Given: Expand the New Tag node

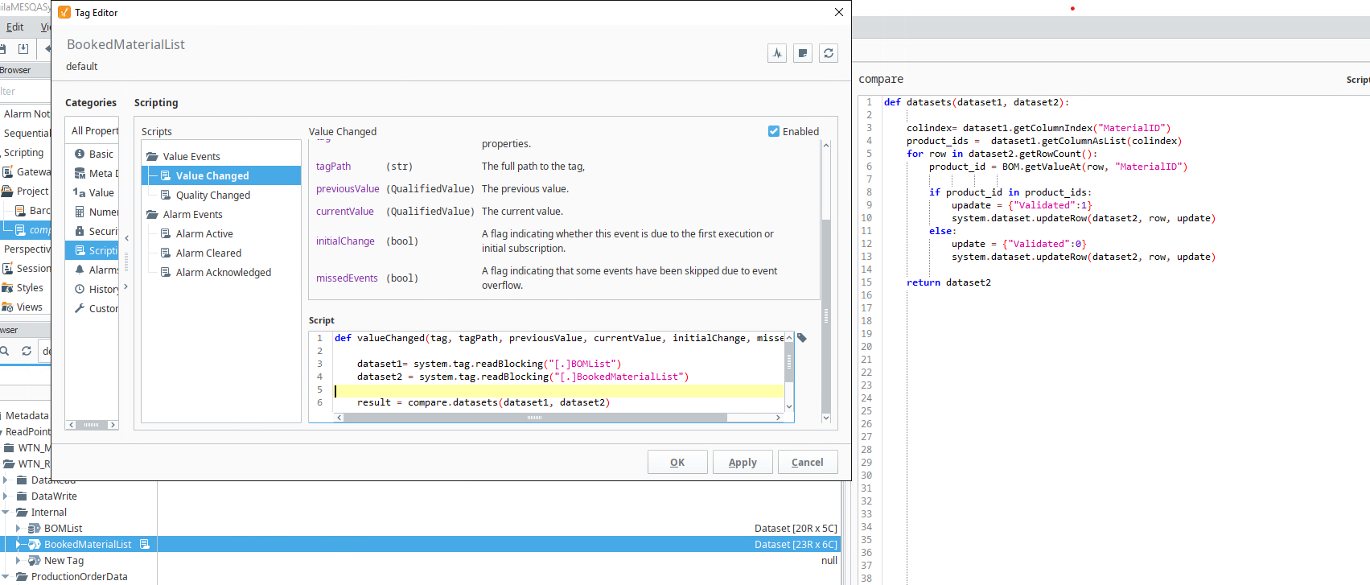Looking at the screenshot, I should click(x=18, y=561).
